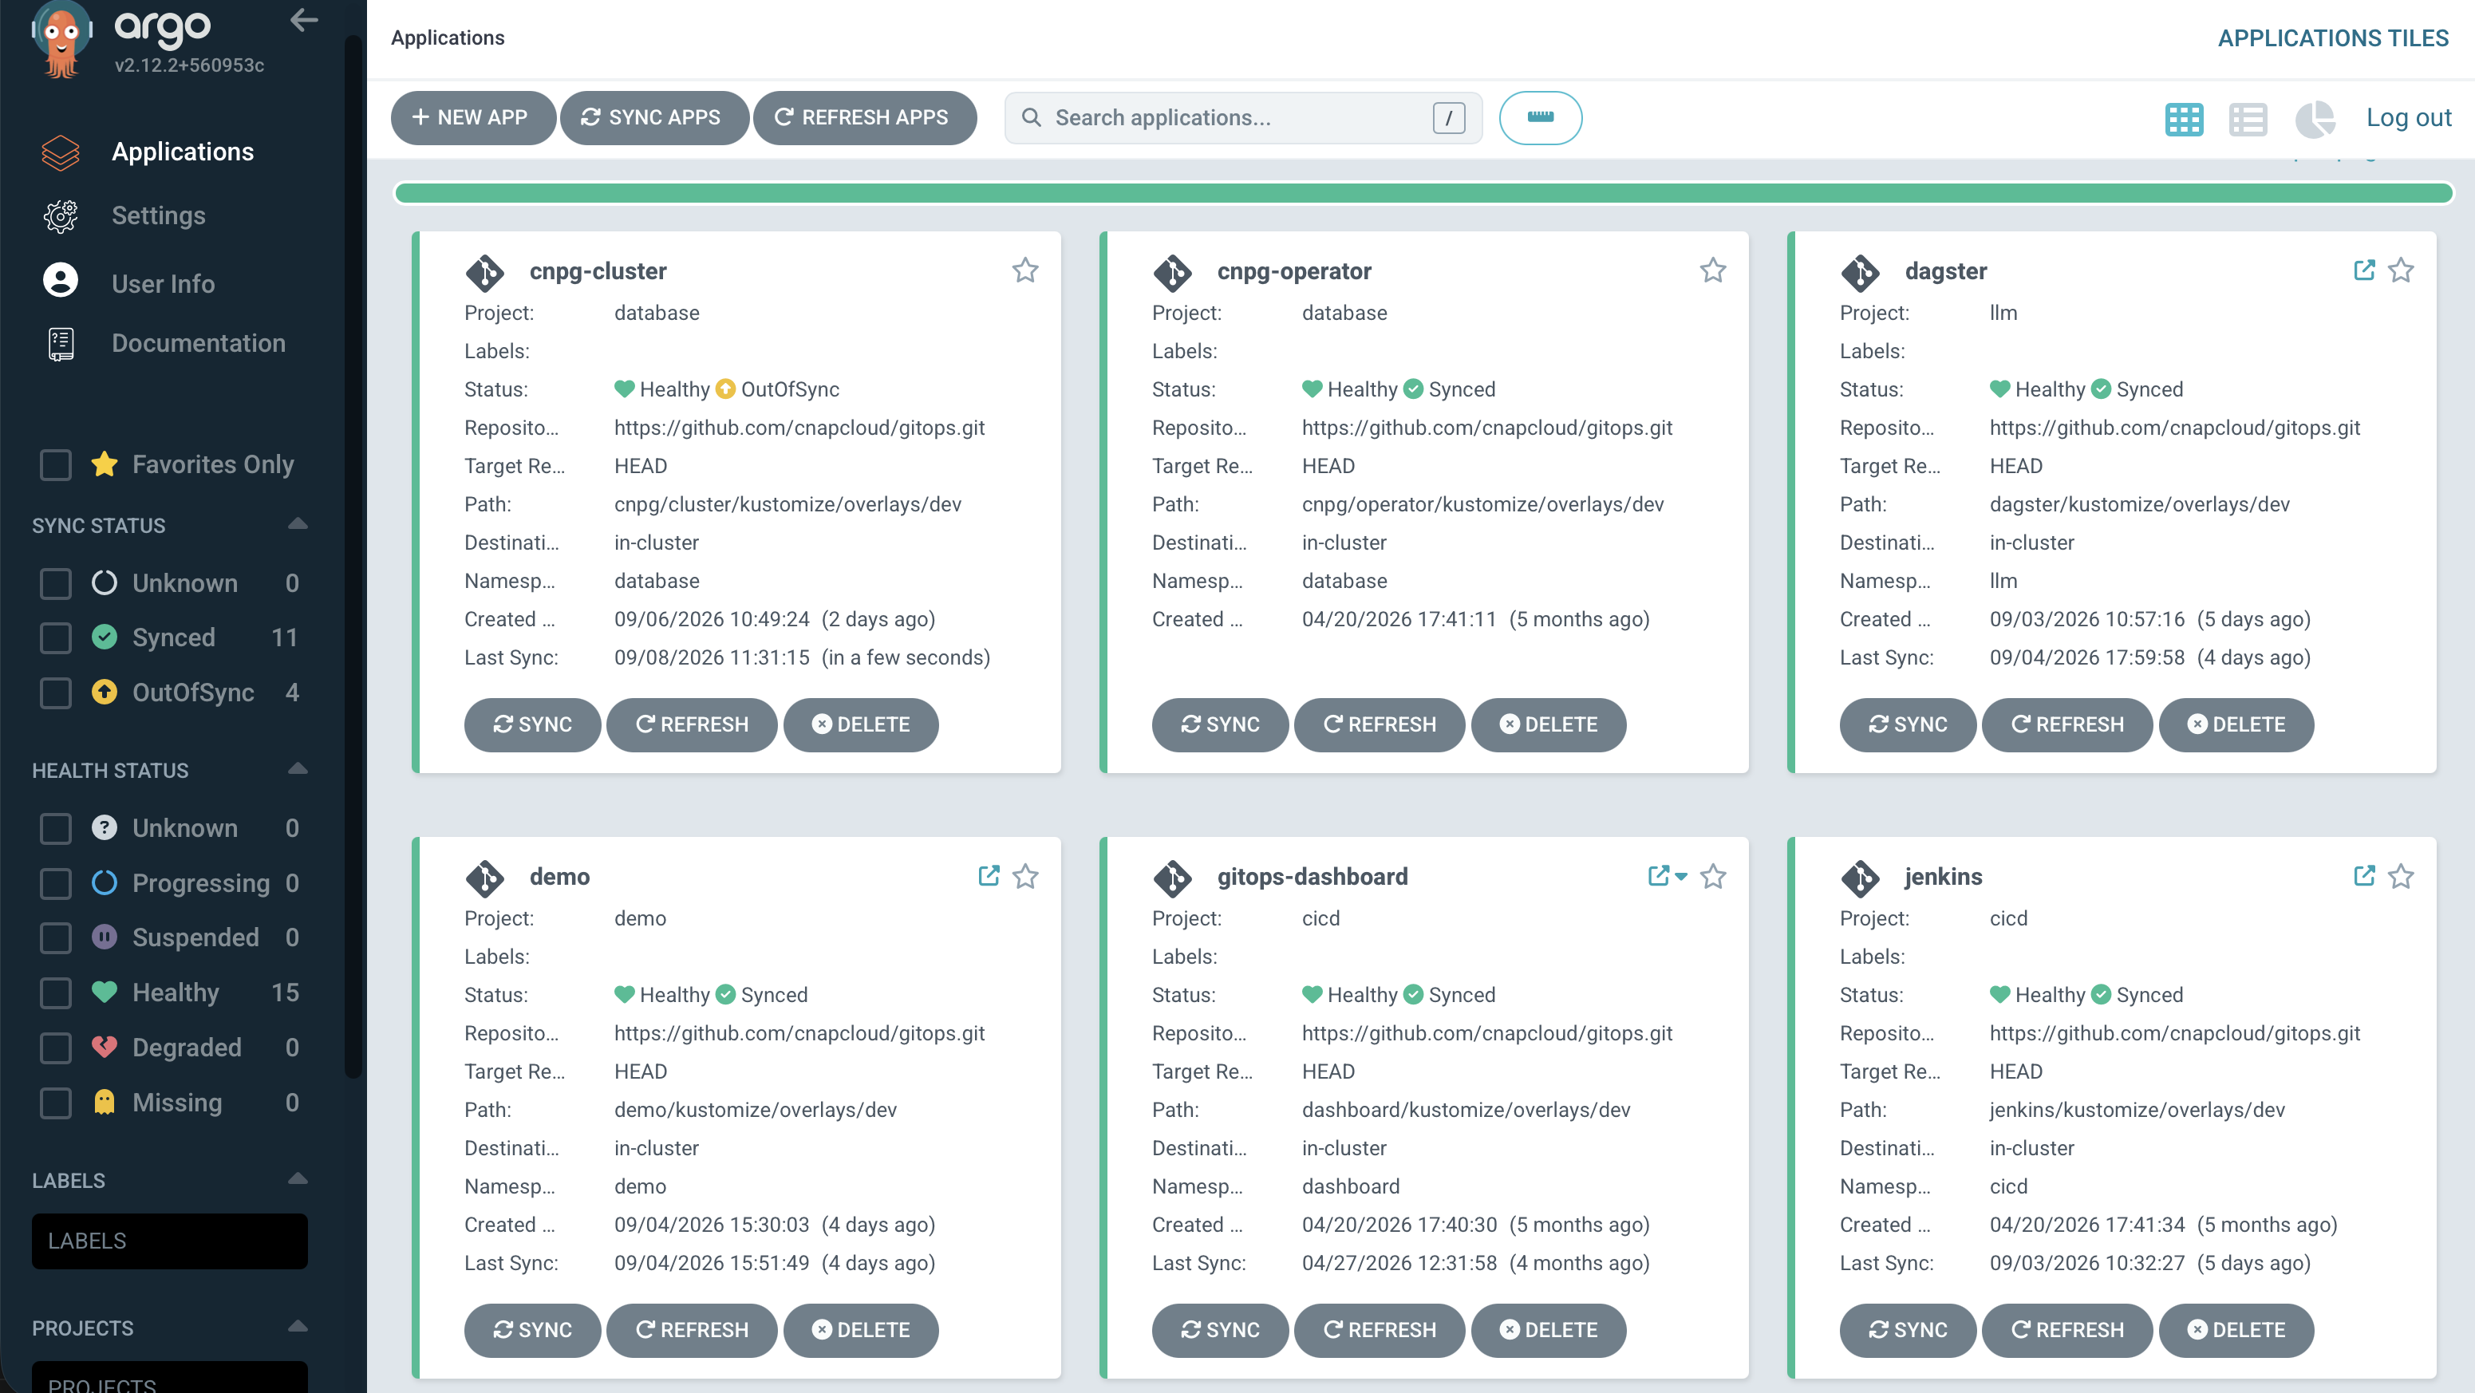
Task: Expand gitops-dashboard links dropdown arrow
Action: tap(1680, 876)
